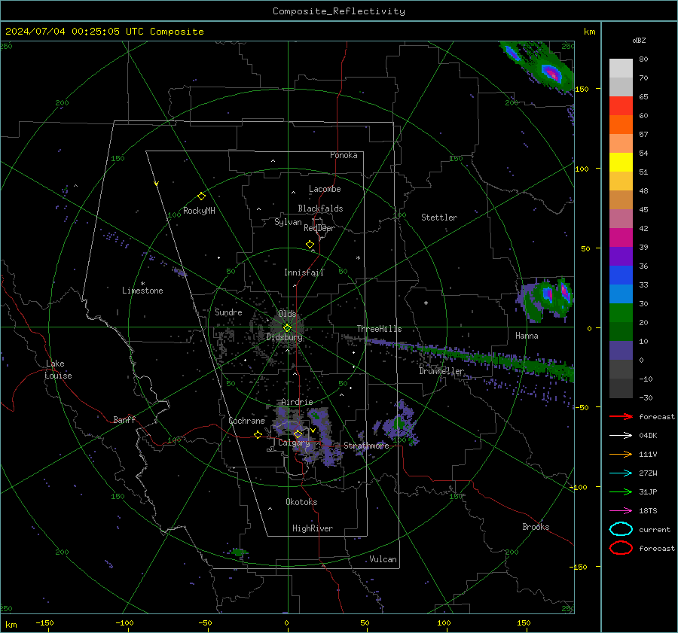Screen dimensions: 678x633
Task: Click the 2024/07/04 00:25:05 UTC timestamp
Action: pyautogui.click(x=75, y=32)
